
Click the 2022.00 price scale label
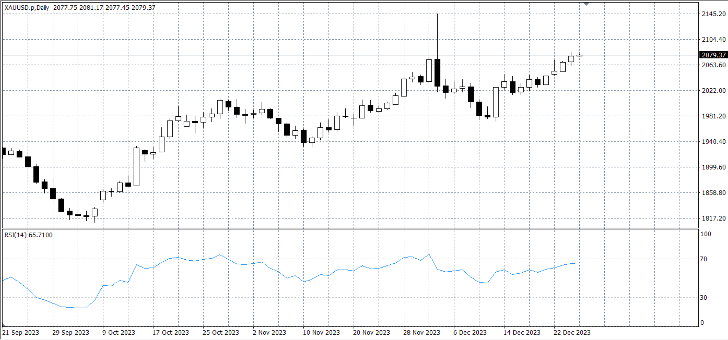point(714,90)
